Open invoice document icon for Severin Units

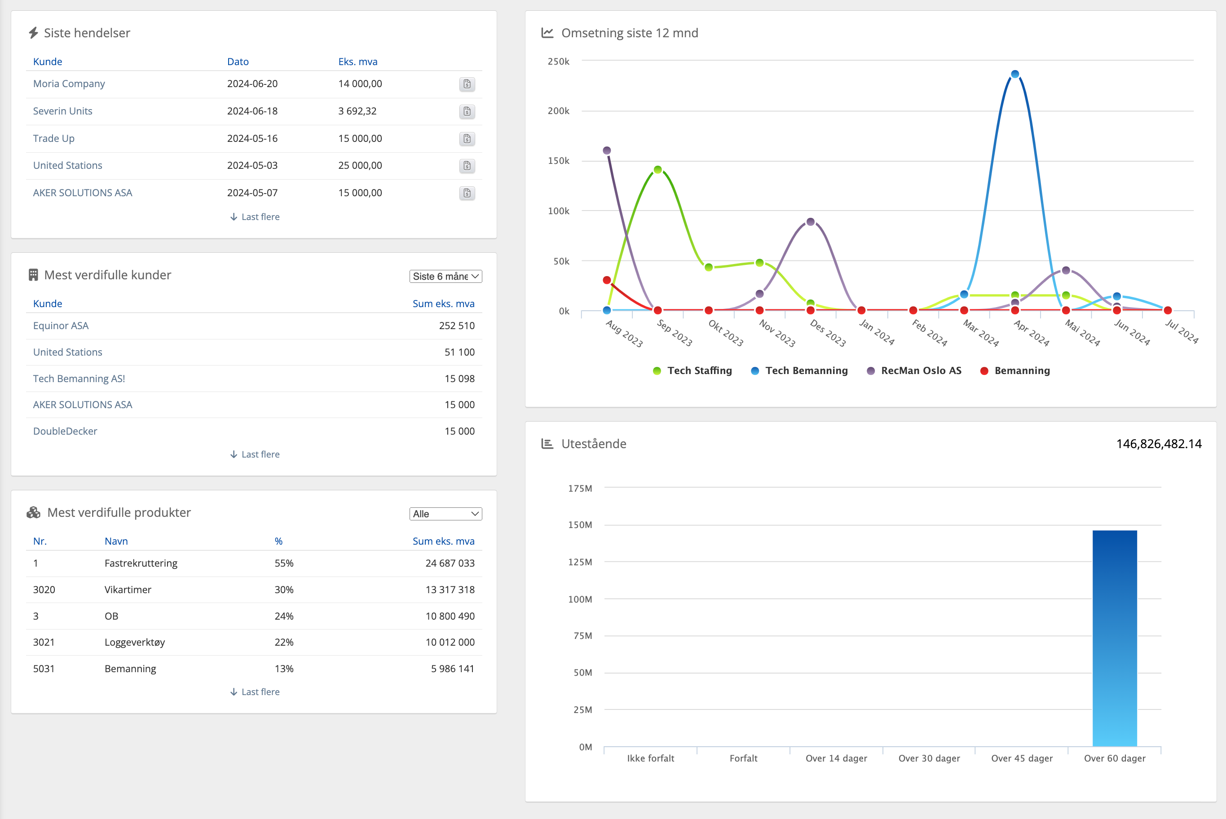[467, 111]
